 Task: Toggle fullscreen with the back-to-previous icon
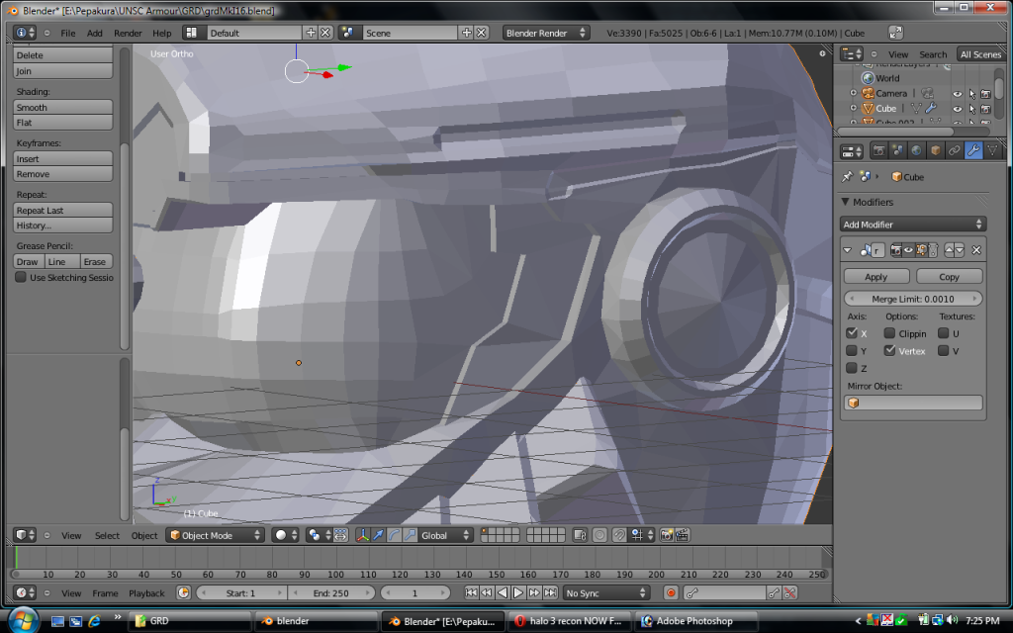(895, 33)
